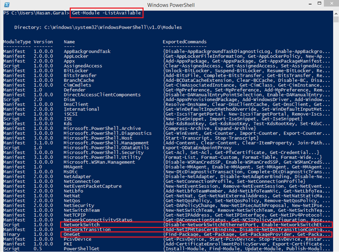Select the Defender module name
Viewport: 339px width, 252px height.
75,90
